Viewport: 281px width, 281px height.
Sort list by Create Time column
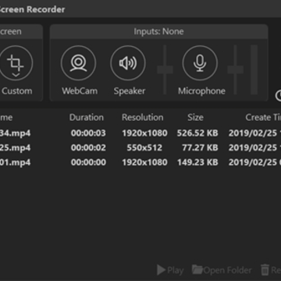263,117
